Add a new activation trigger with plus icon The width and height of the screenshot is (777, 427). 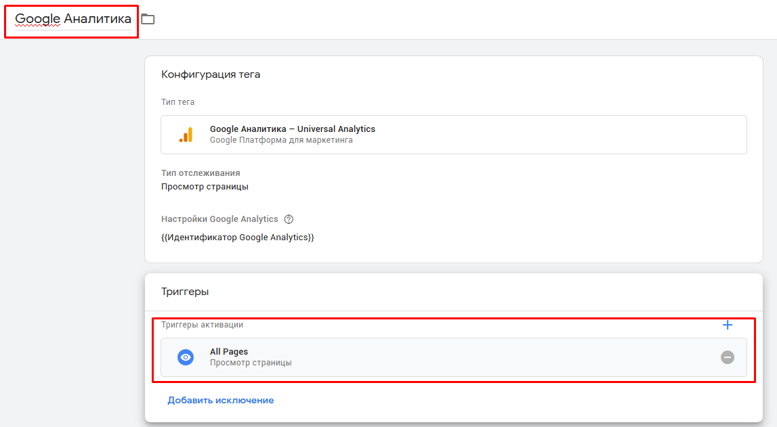(x=728, y=325)
